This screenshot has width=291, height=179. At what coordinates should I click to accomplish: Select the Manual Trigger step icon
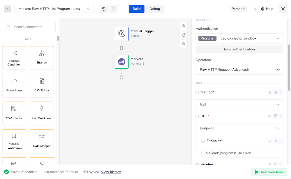pyautogui.click(x=122, y=34)
